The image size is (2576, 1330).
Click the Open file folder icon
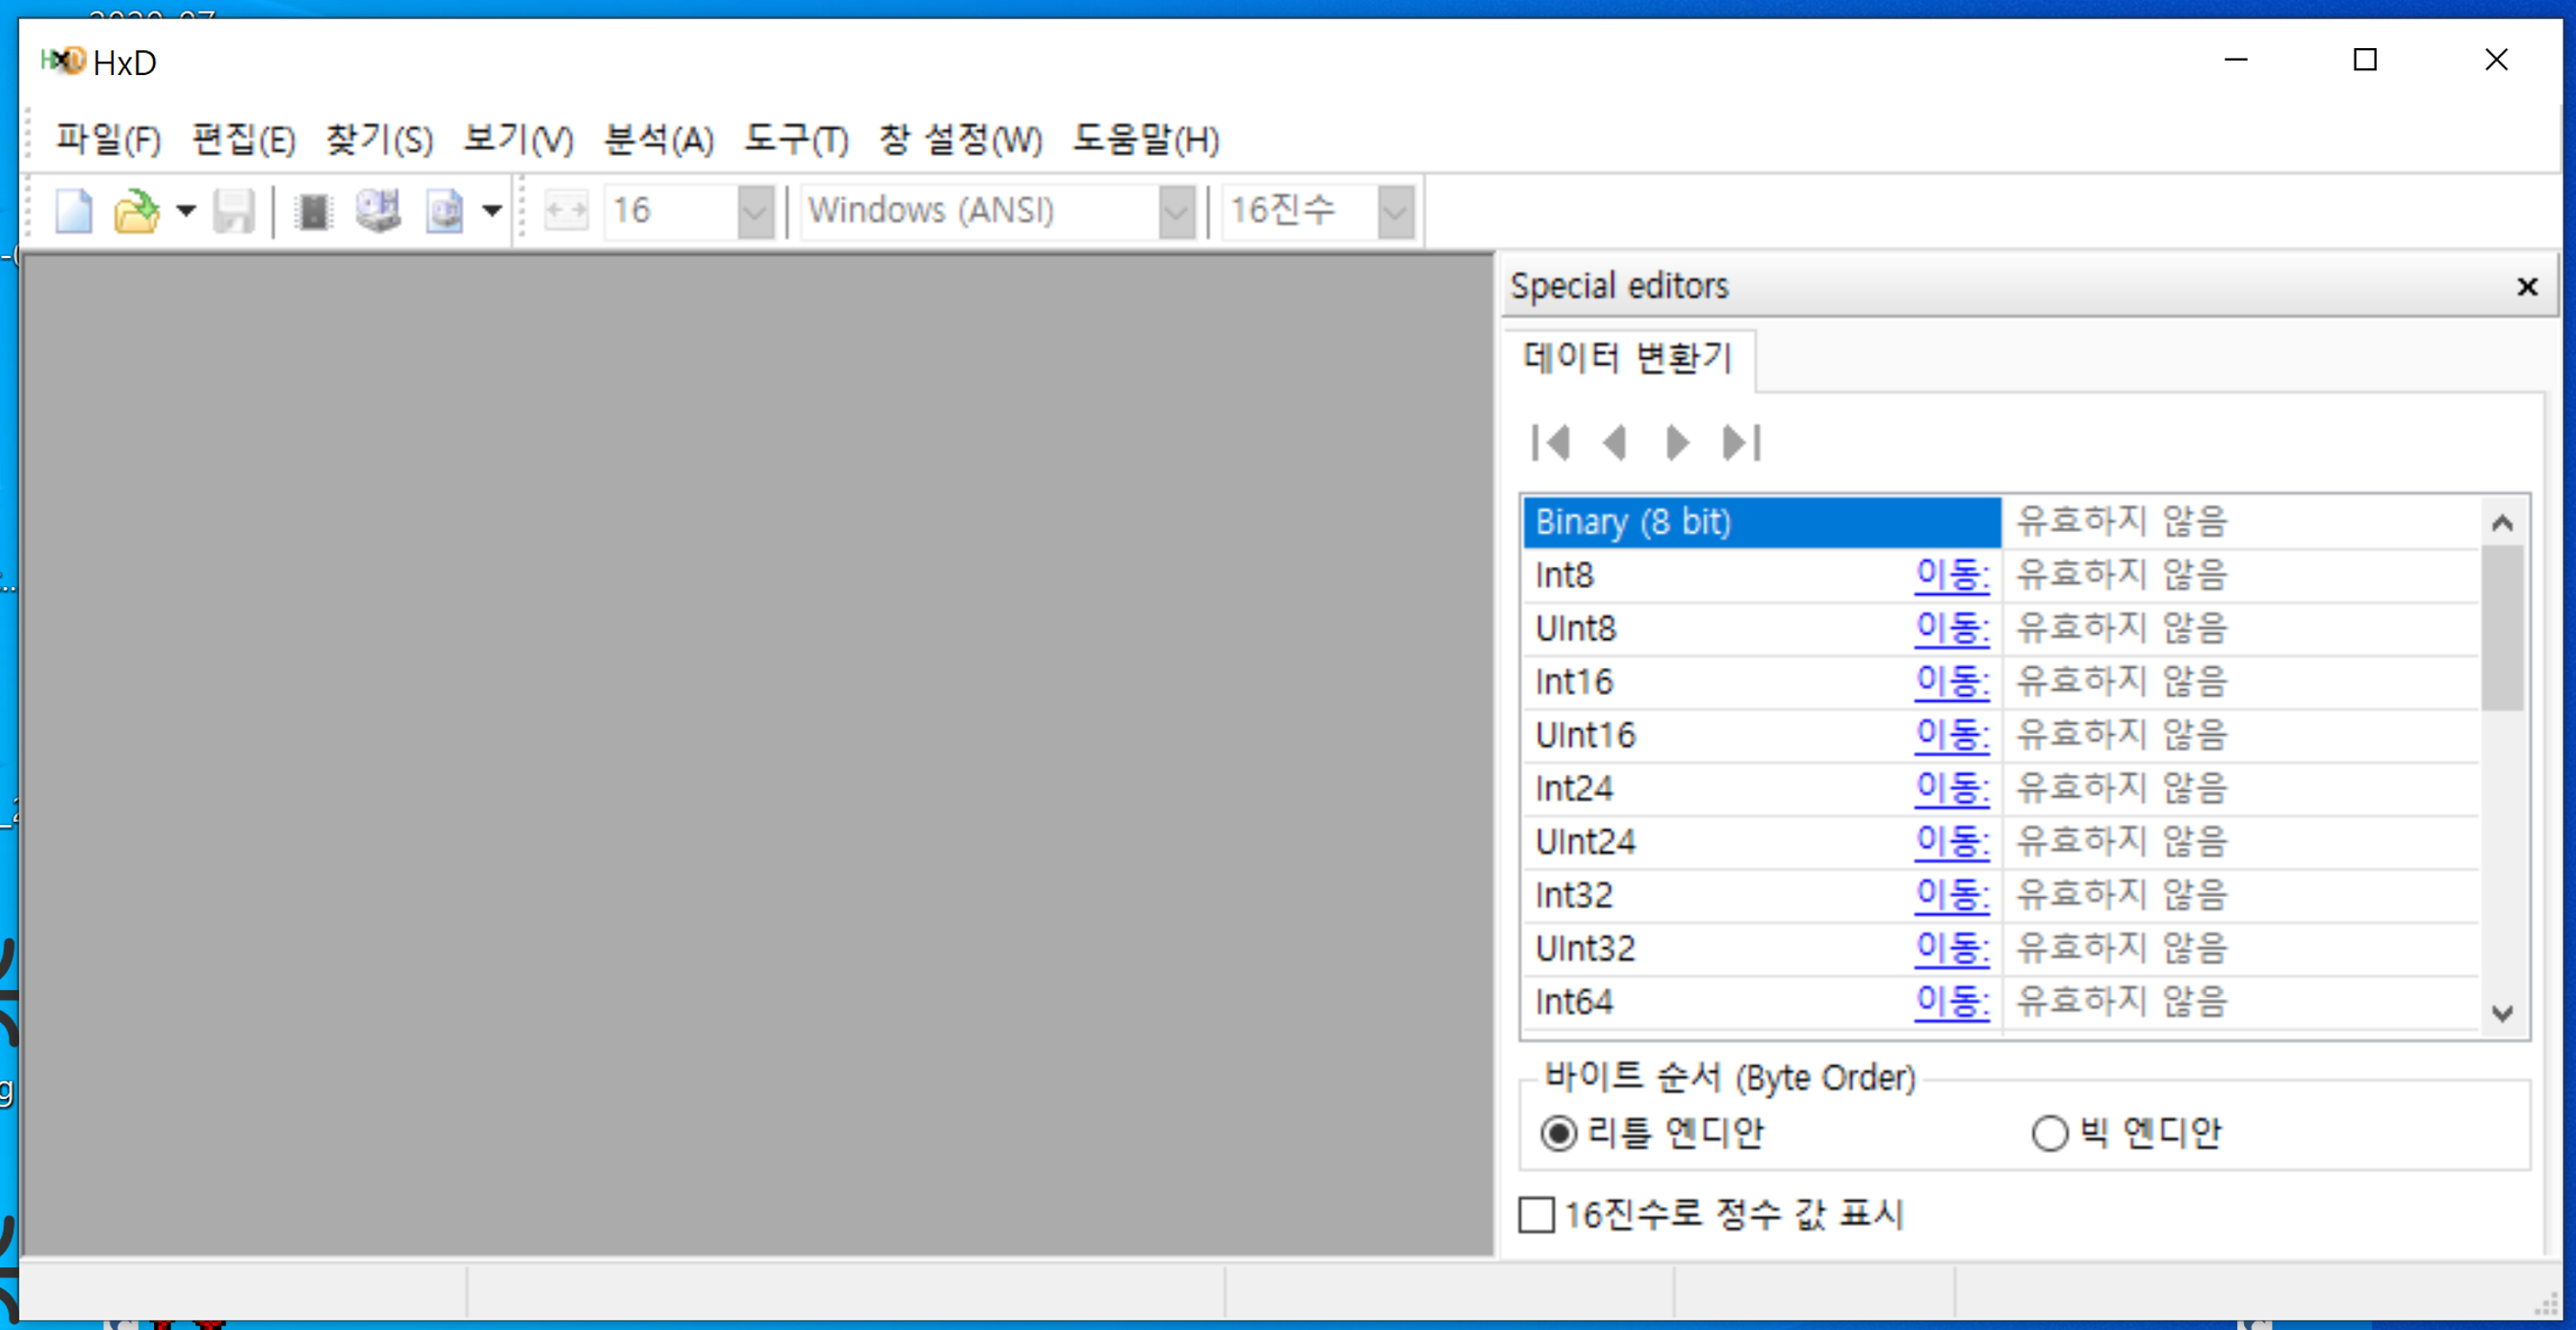tap(137, 211)
